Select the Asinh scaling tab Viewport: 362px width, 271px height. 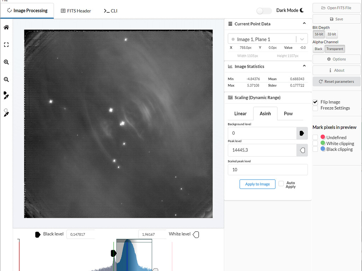265,114
